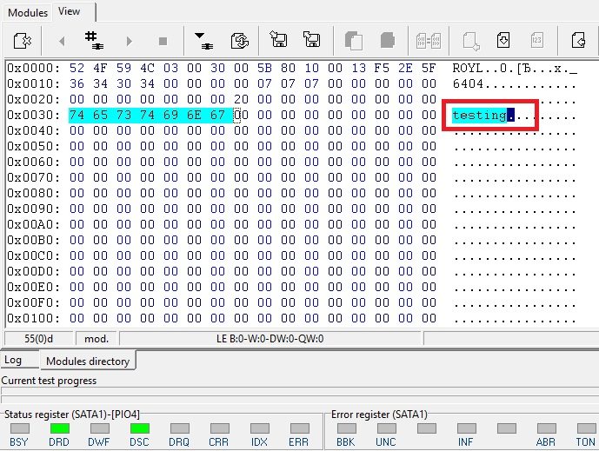This screenshot has width=599, height=451.
Task: Open the Log tab
Action: (x=13, y=360)
